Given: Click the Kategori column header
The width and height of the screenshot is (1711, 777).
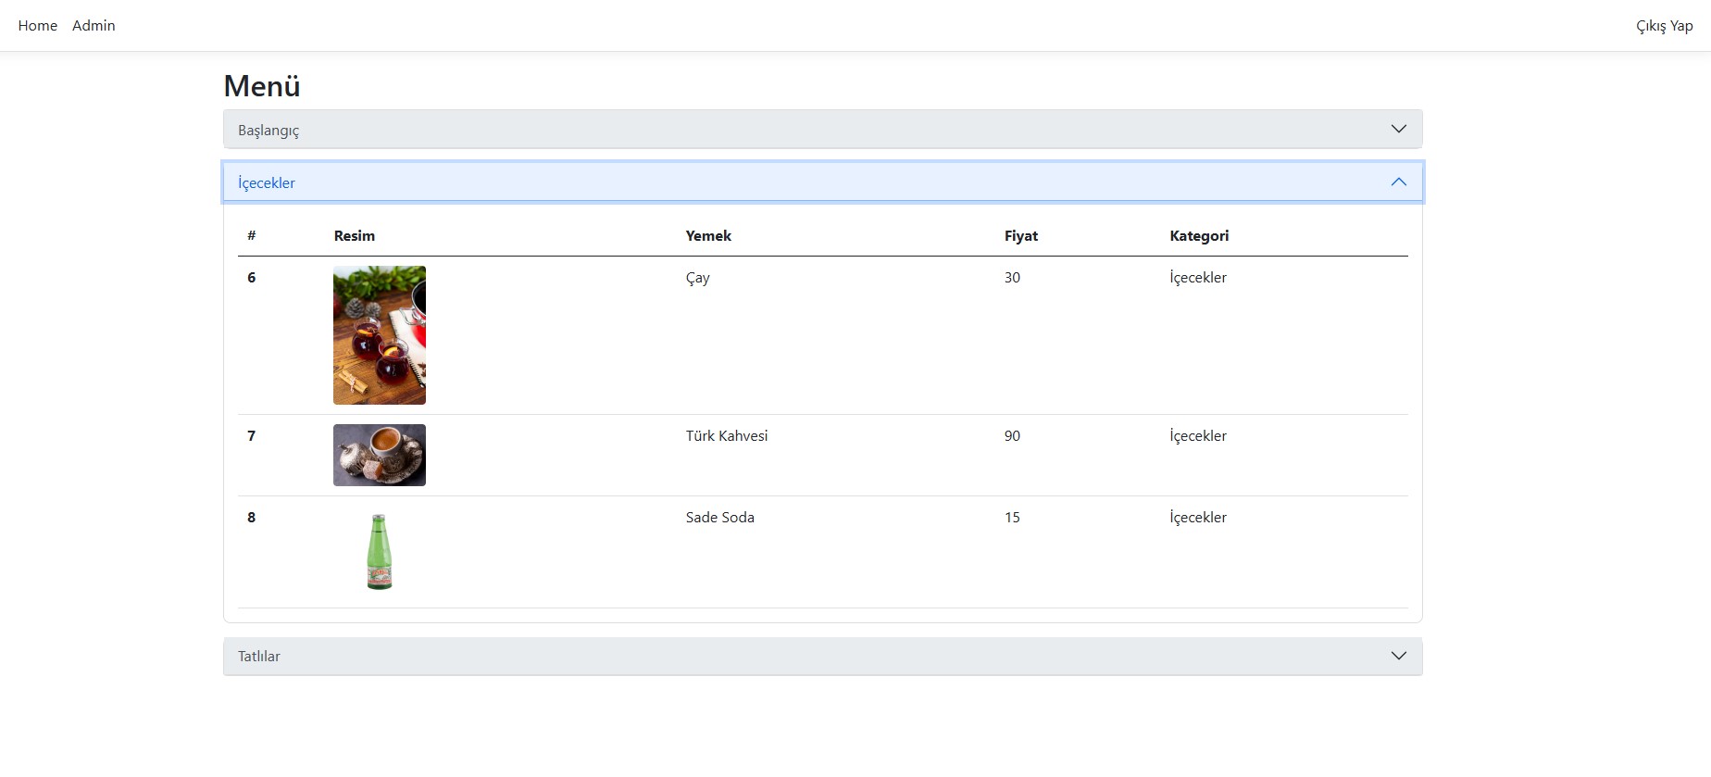Looking at the screenshot, I should (x=1199, y=235).
